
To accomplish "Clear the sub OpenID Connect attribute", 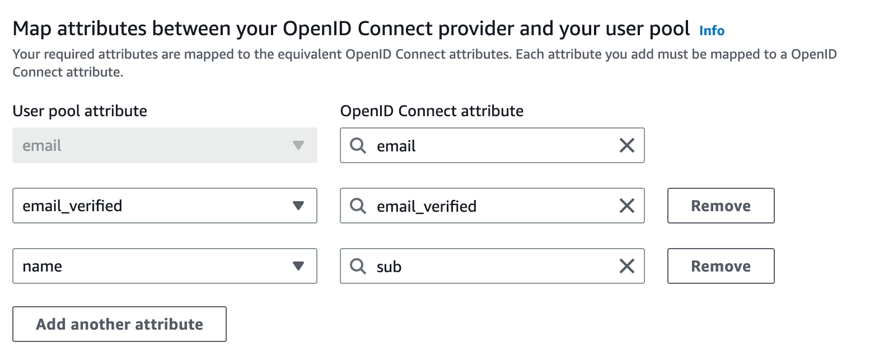I will (x=626, y=266).
